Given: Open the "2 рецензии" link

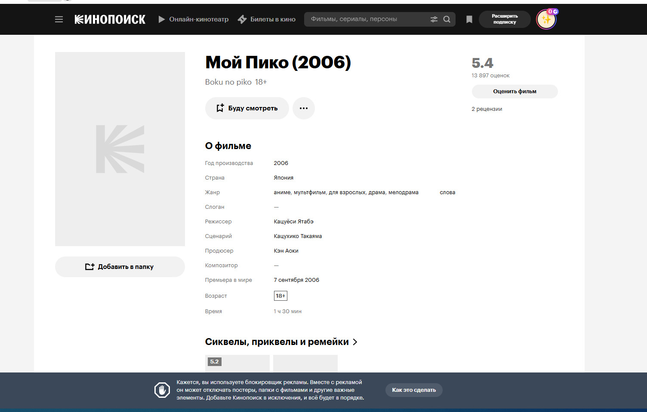Looking at the screenshot, I should click(487, 109).
